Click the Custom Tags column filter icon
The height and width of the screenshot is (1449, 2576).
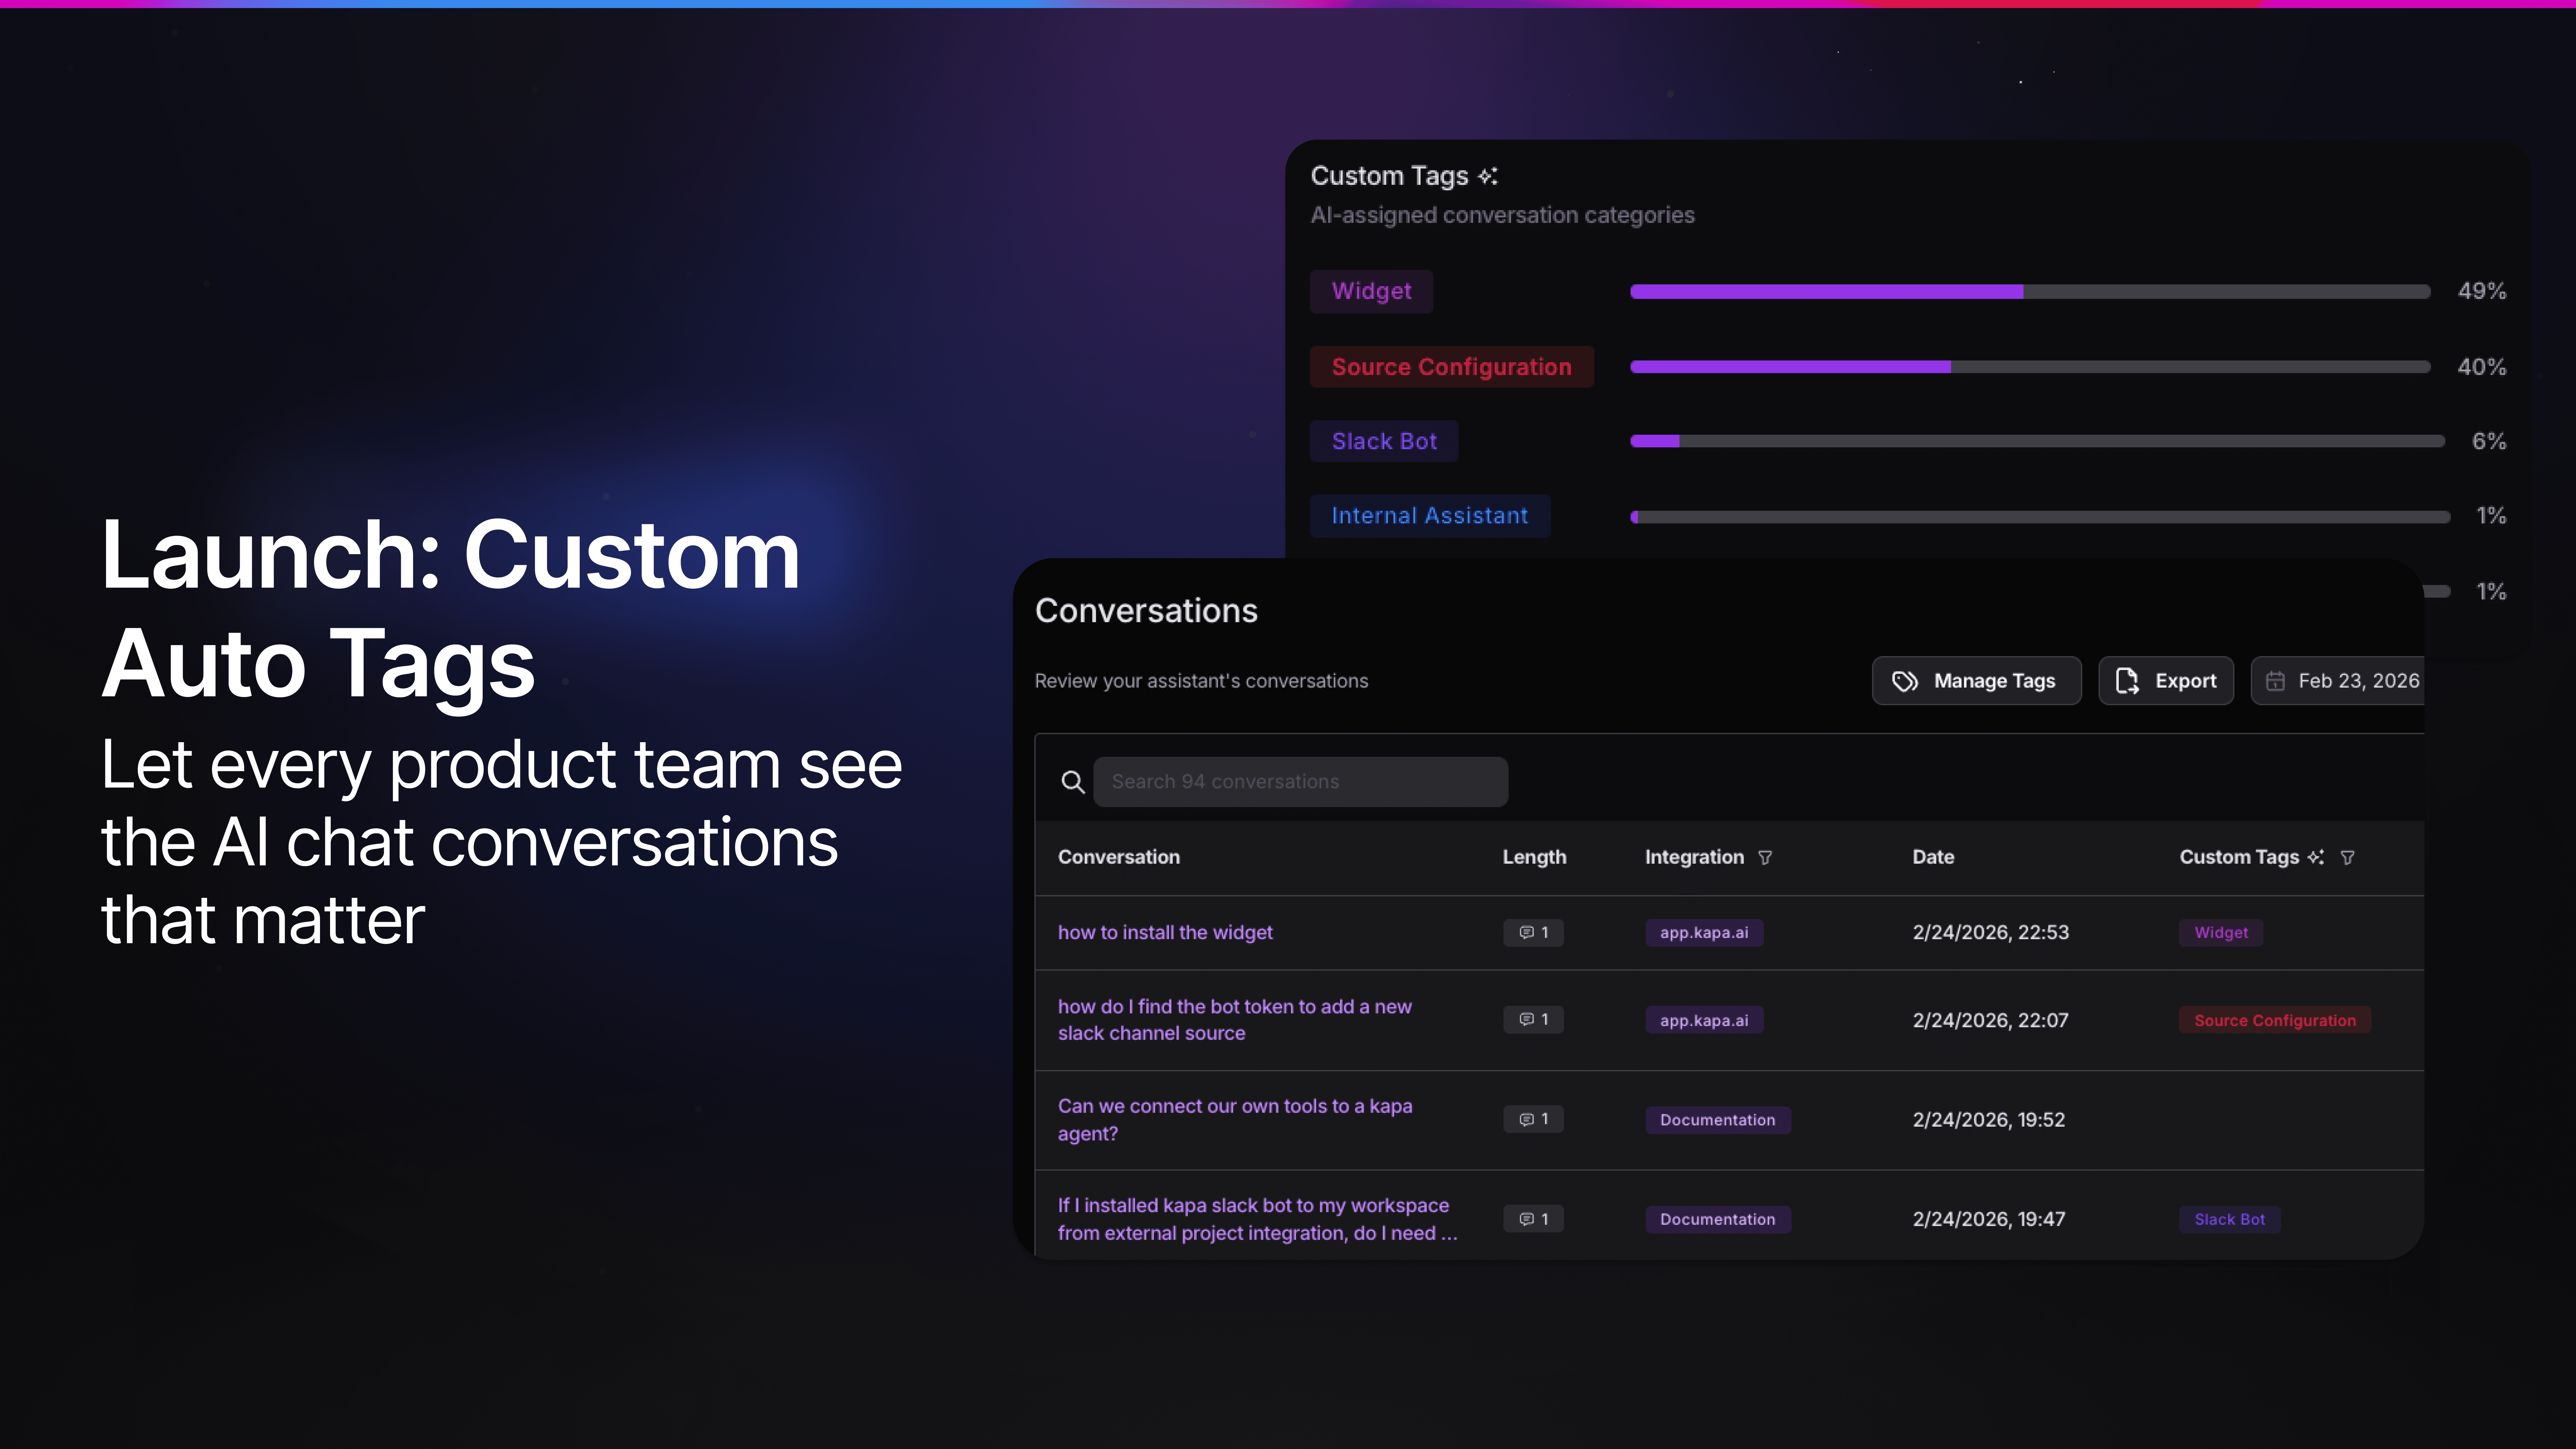pyautogui.click(x=2347, y=857)
